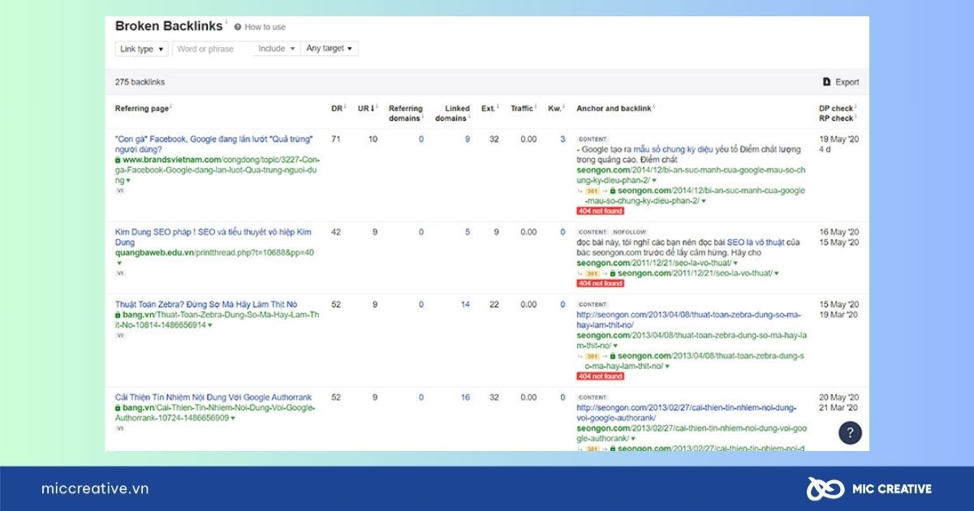The height and width of the screenshot is (511, 974).
Task: Click 404 not found badge in brandsvietnam row
Action: click(x=601, y=211)
